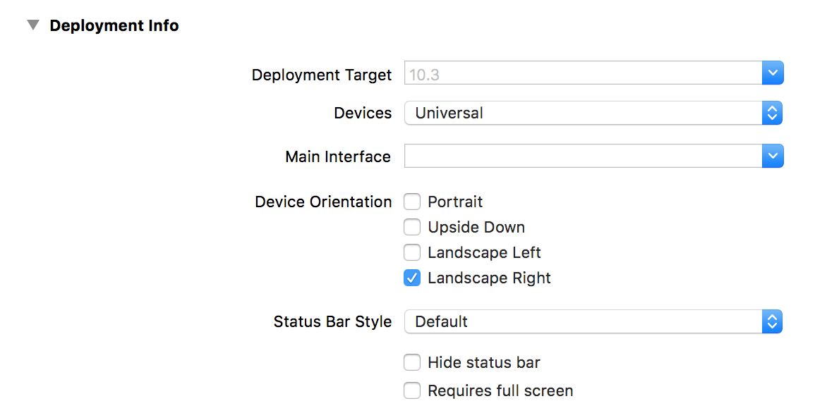Viewport: 827px width, 413px height.
Task: Click the Device Orientation label
Action: click(x=323, y=202)
